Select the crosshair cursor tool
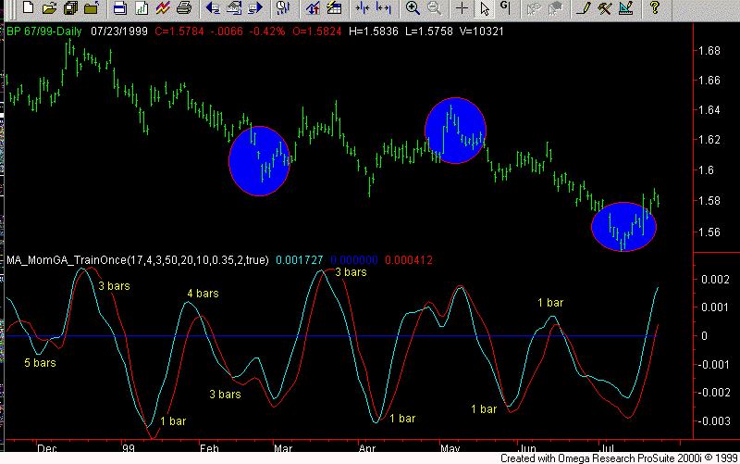 (462, 7)
